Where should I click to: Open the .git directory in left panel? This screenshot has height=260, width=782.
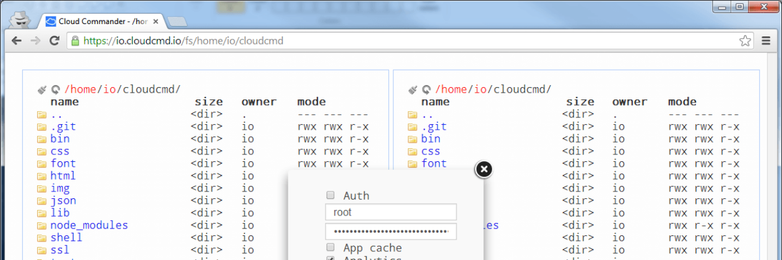pyautogui.click(x=63, y=127)
